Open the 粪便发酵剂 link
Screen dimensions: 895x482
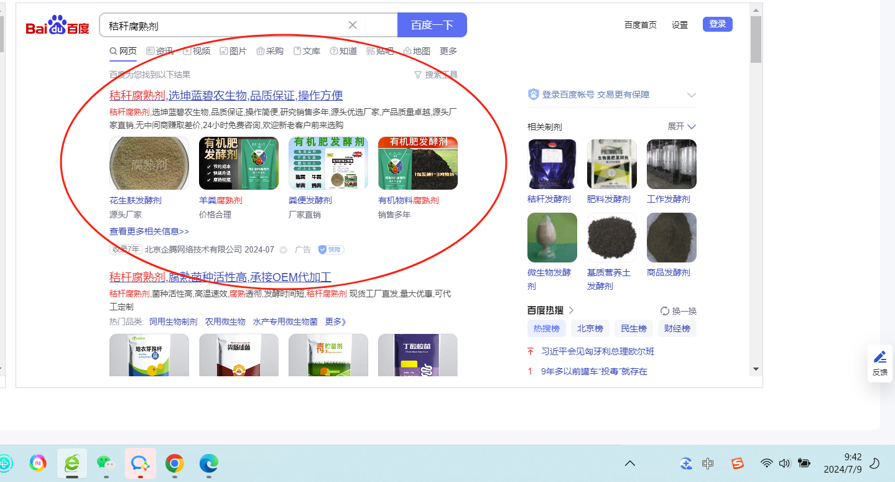tap(310, 200)
